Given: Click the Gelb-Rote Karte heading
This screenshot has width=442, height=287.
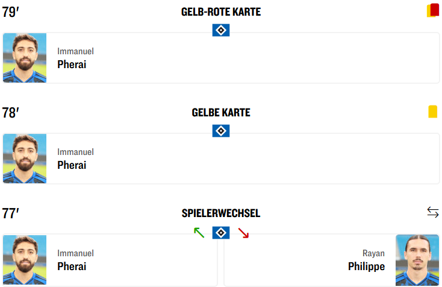Looking at the screenshot, I should pyautogui.click(x=221, y=11).
